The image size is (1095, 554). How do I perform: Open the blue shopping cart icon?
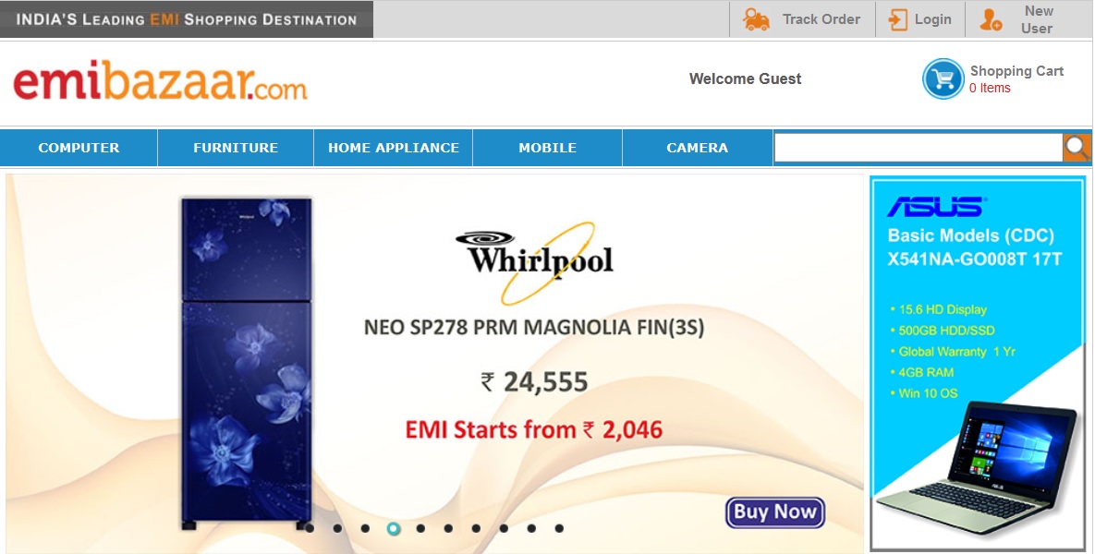[943, 78]
